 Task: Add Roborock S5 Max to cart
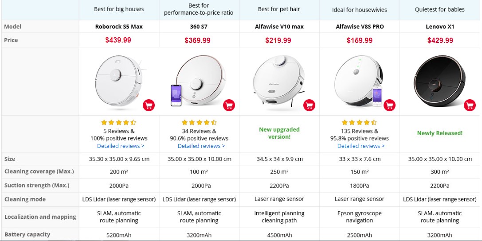click(149, 105)
